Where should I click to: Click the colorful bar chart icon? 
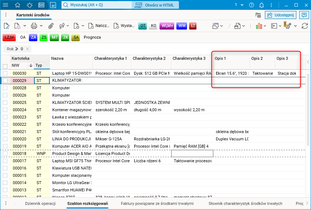coord(259,26)
